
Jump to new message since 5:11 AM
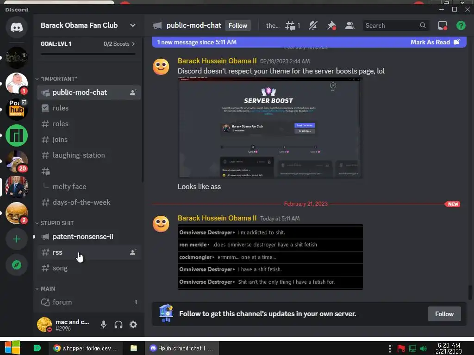click(196, 42)
